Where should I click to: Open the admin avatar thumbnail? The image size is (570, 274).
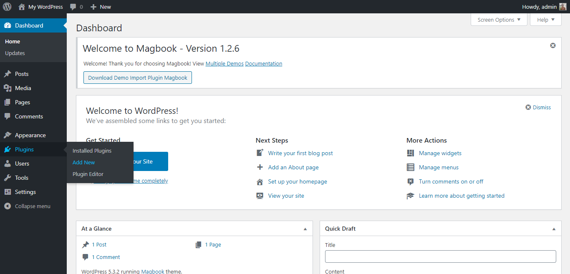pos(563,7)
